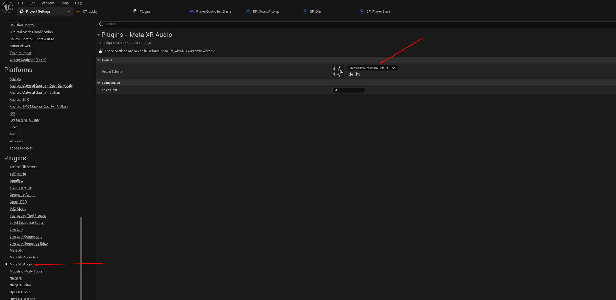
Task: Collapse the Configuration section
Action: [x=99, y=83]
